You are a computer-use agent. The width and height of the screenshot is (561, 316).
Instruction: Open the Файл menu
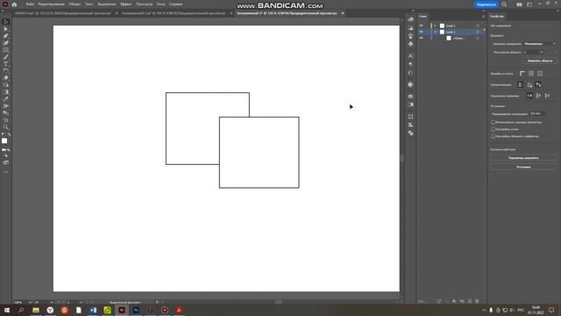coord(30,4)
